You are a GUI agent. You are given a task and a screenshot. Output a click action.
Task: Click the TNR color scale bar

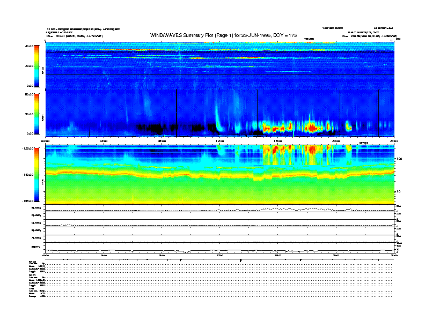point(36,175)
